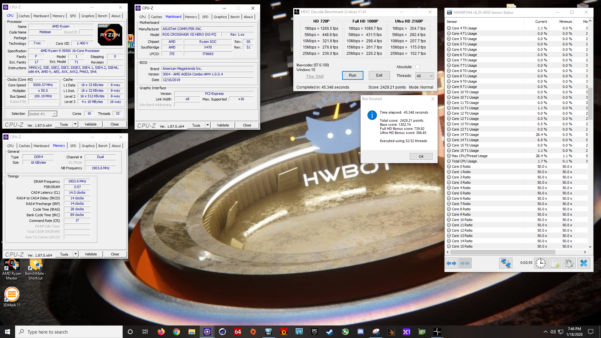Click the Current column header in HWiNFO

point(541,22)
